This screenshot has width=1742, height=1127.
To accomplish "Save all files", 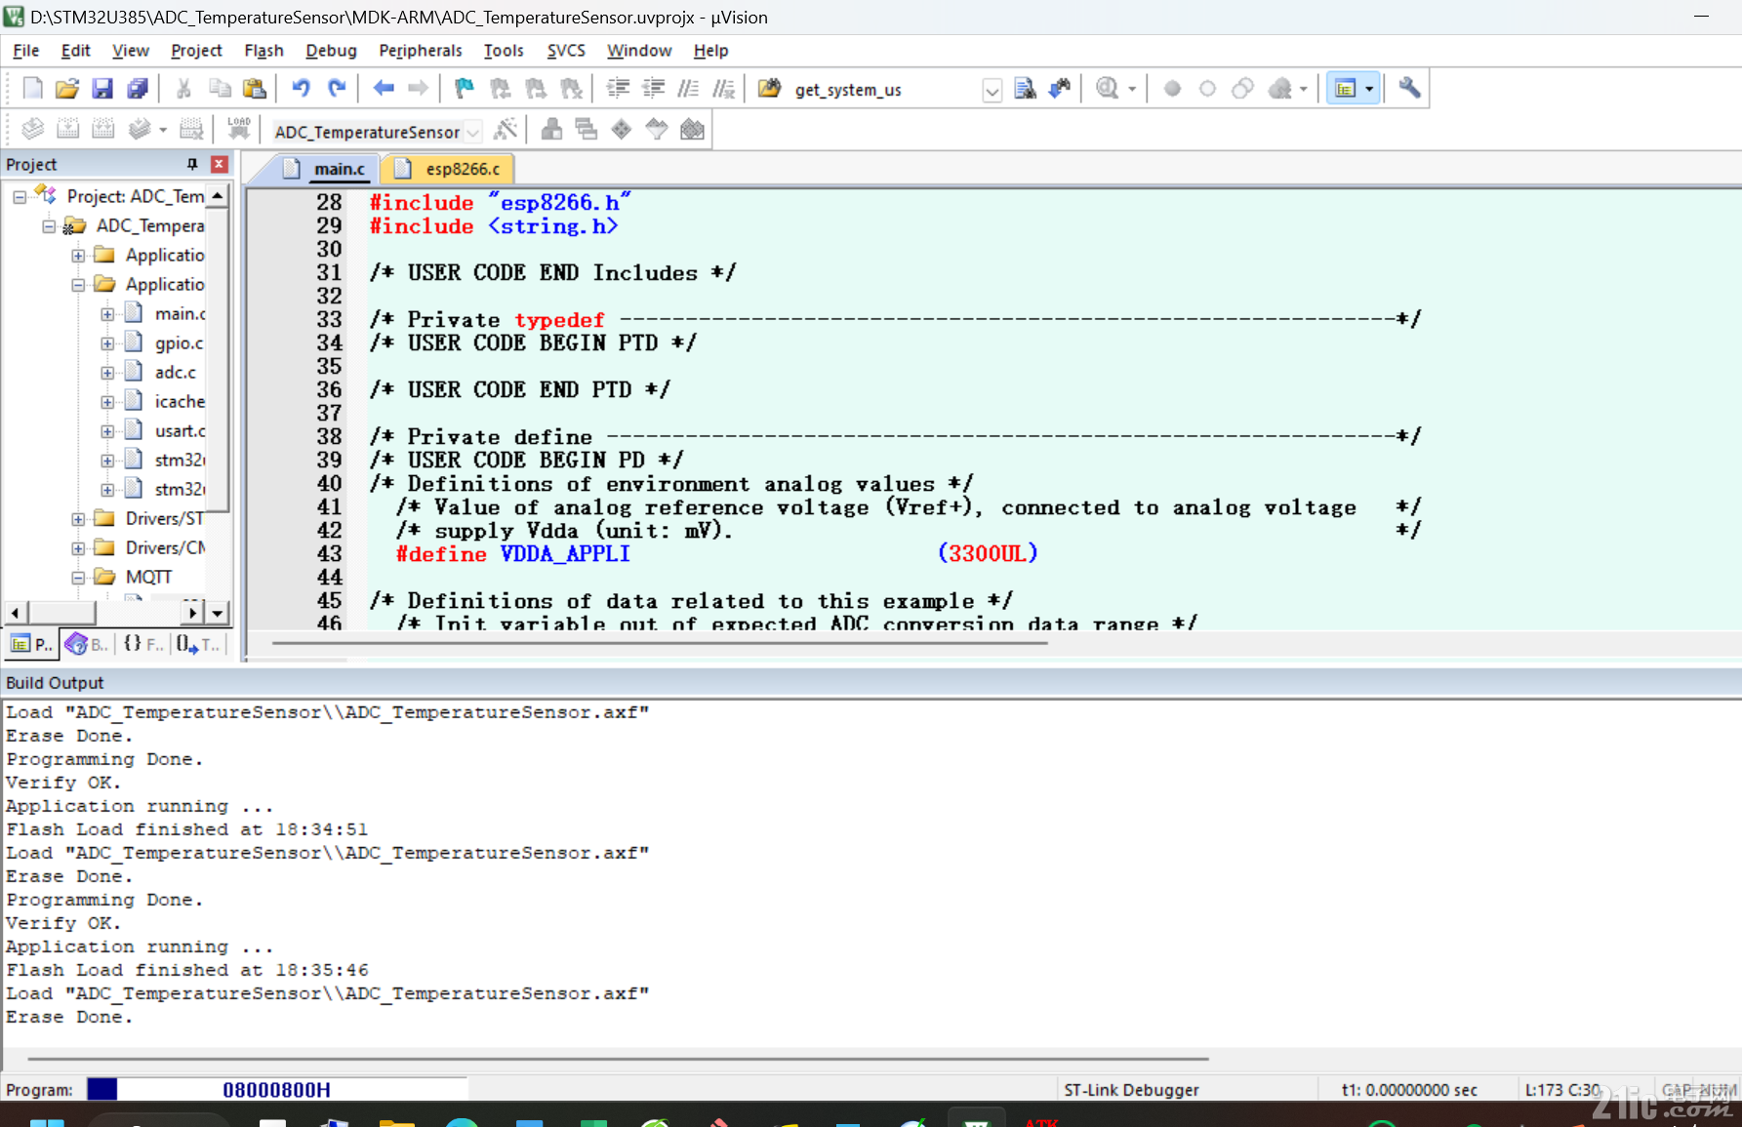I will pyautogui.click(x=138, y=89).
